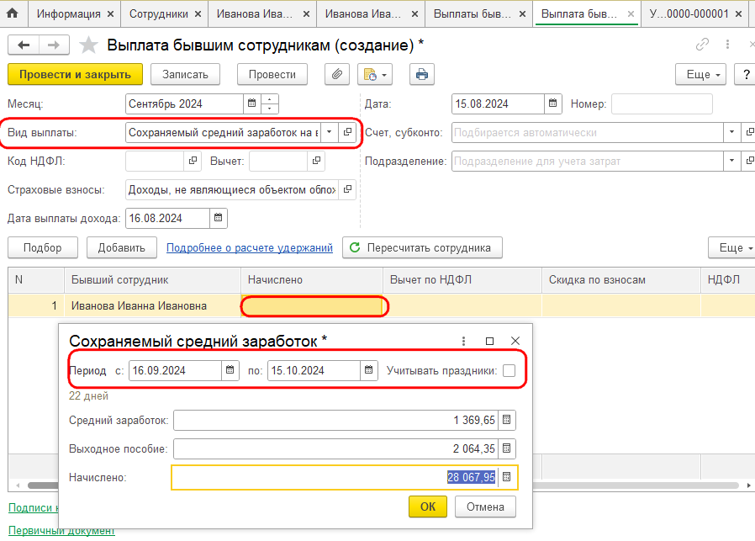Open the Вид выплаты item form icon

click(x=347, y=132)
